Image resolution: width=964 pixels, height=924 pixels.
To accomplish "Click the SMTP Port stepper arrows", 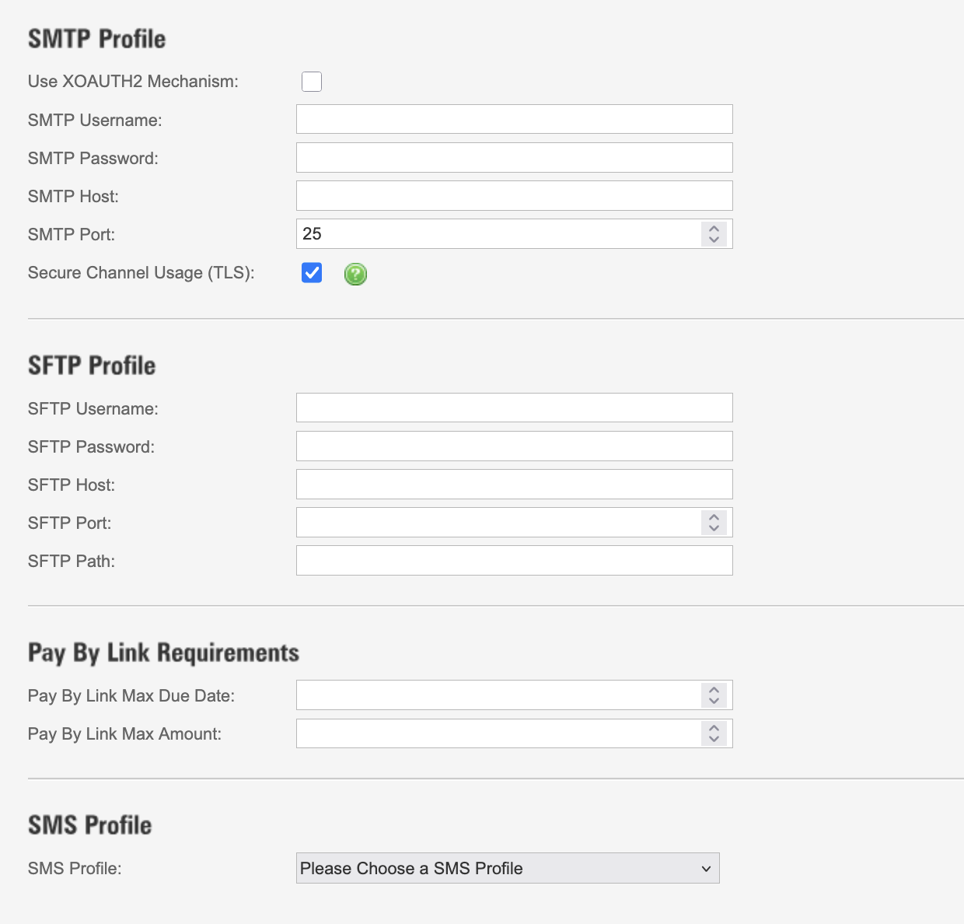I will 714,234.
